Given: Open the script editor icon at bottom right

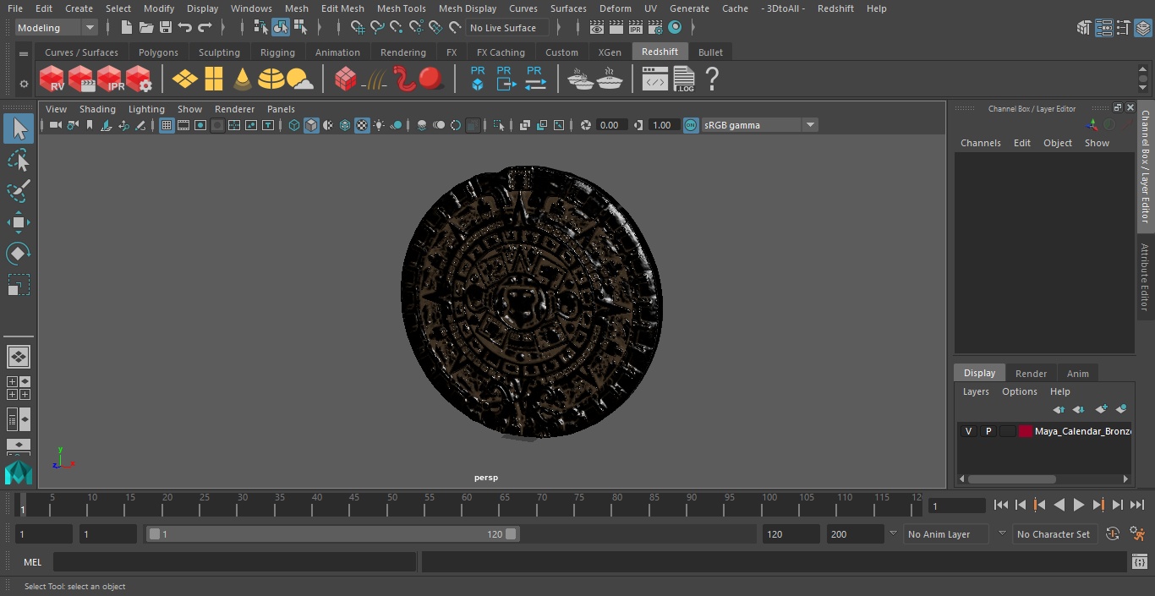Looking at the screenshot, I should point(1139,562).
